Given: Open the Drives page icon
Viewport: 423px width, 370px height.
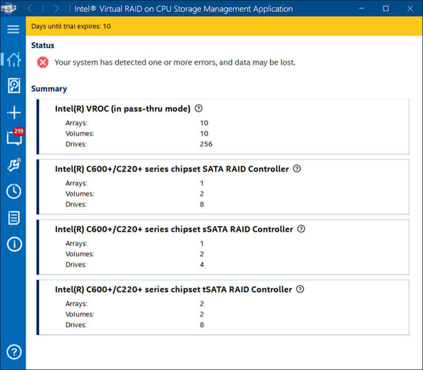Looking at the screenshot, I should coord(13,86).
